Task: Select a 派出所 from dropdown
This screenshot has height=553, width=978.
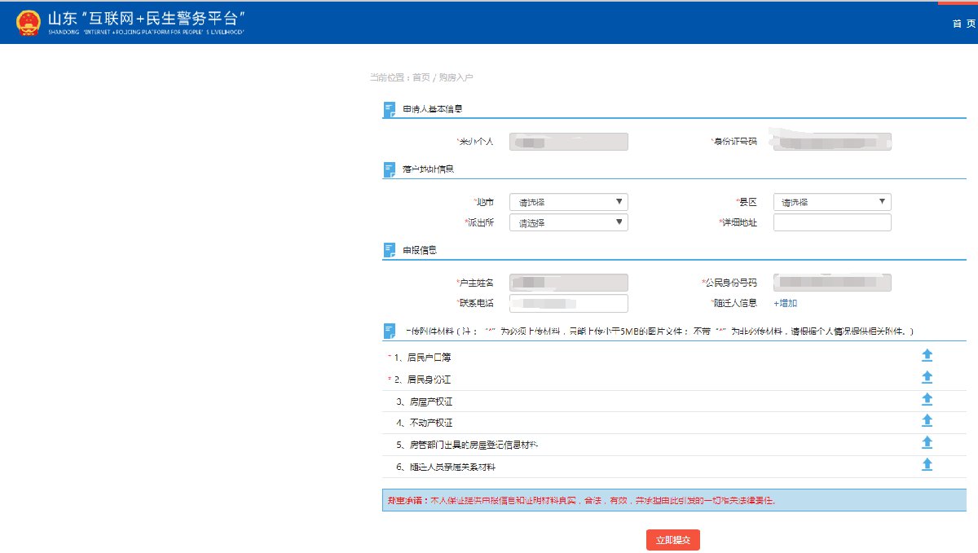Action: tap(568, 222)
